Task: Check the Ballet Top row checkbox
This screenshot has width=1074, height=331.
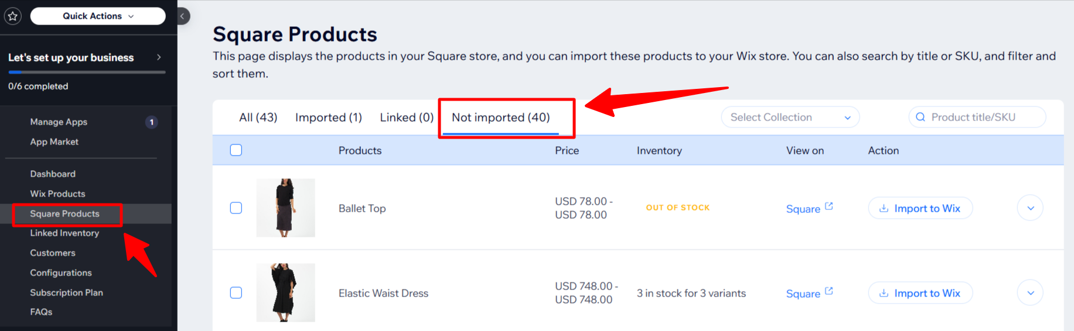Action: point(236,208)
